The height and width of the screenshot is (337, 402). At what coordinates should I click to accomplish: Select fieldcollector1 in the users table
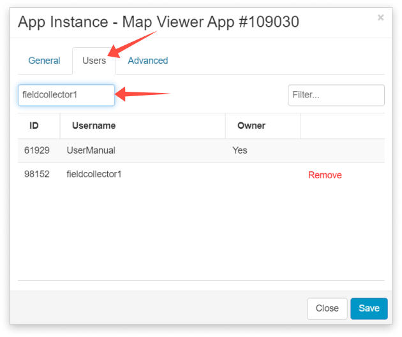[x=94, y=174]
